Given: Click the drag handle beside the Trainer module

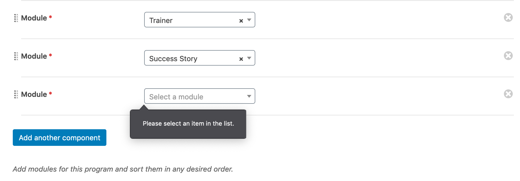Looking at the screenshot, I should 16,18.
